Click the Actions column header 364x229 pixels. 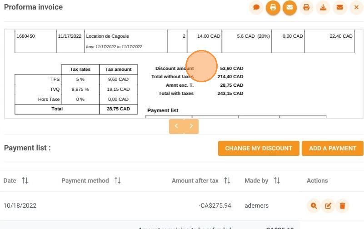coord(317,180)
